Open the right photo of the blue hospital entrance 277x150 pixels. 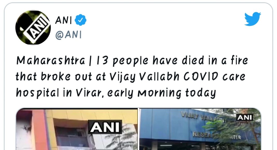click(x=200, y=129)
